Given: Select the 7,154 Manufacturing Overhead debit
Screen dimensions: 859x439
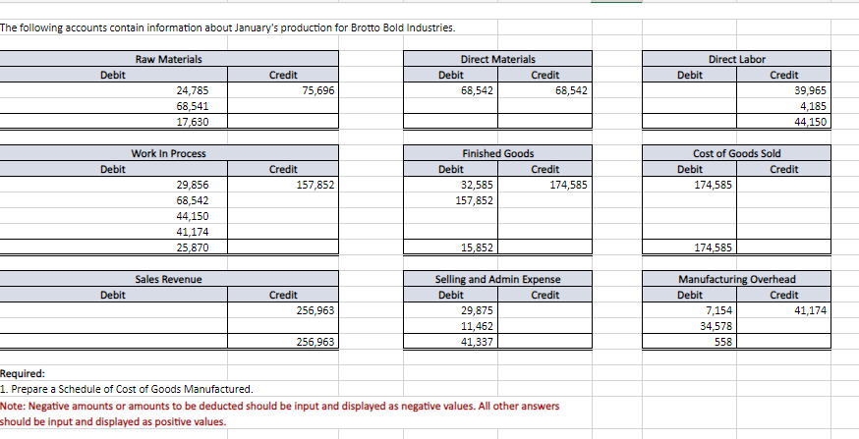Looking at the screenshot, I should tap(690, 310).
